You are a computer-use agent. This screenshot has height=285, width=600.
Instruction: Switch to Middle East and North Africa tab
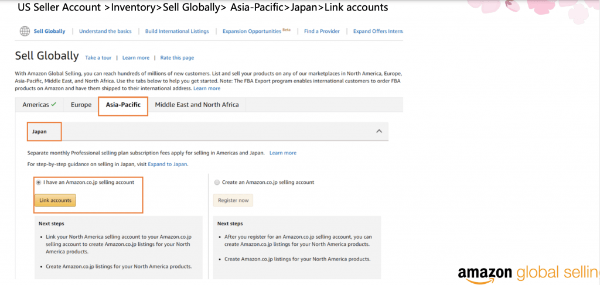pos(197,105)
